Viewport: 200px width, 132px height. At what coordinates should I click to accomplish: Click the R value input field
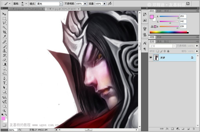pyautogui.click(x=183, y=16)
